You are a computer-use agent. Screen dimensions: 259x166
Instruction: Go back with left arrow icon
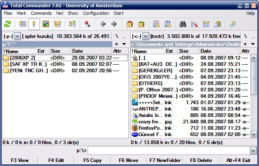coord(103,24)
